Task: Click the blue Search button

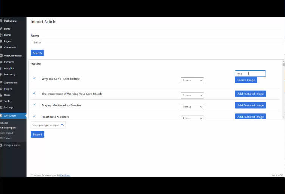Action: coord(37,53)
